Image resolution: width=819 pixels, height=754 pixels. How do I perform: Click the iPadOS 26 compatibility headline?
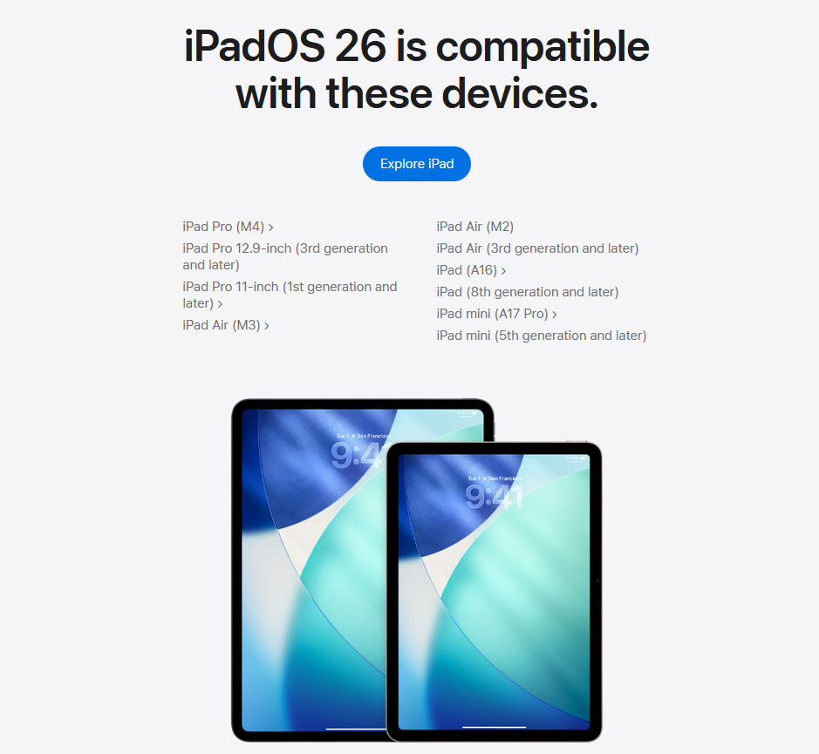tap(416, 70)
